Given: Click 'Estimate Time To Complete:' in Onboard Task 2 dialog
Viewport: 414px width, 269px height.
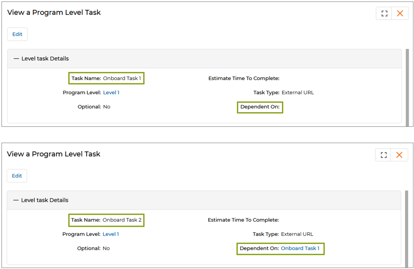Looking at the screenshot, I should [x=244, y=220].
